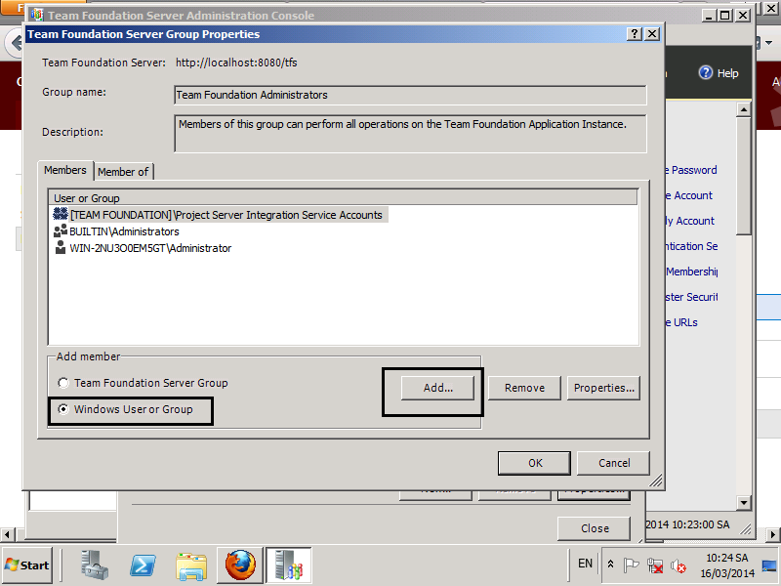This screenshot has width=781, height=586.
Task: Show hidden tray icons arrow
Action: [611, 565]
